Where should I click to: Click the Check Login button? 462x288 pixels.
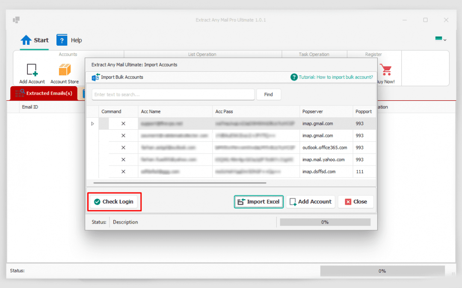114,201
